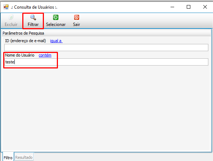This screenshot has width=213, height=161.
Task: Close the Consulta de Usuários window
Action: 205,7
